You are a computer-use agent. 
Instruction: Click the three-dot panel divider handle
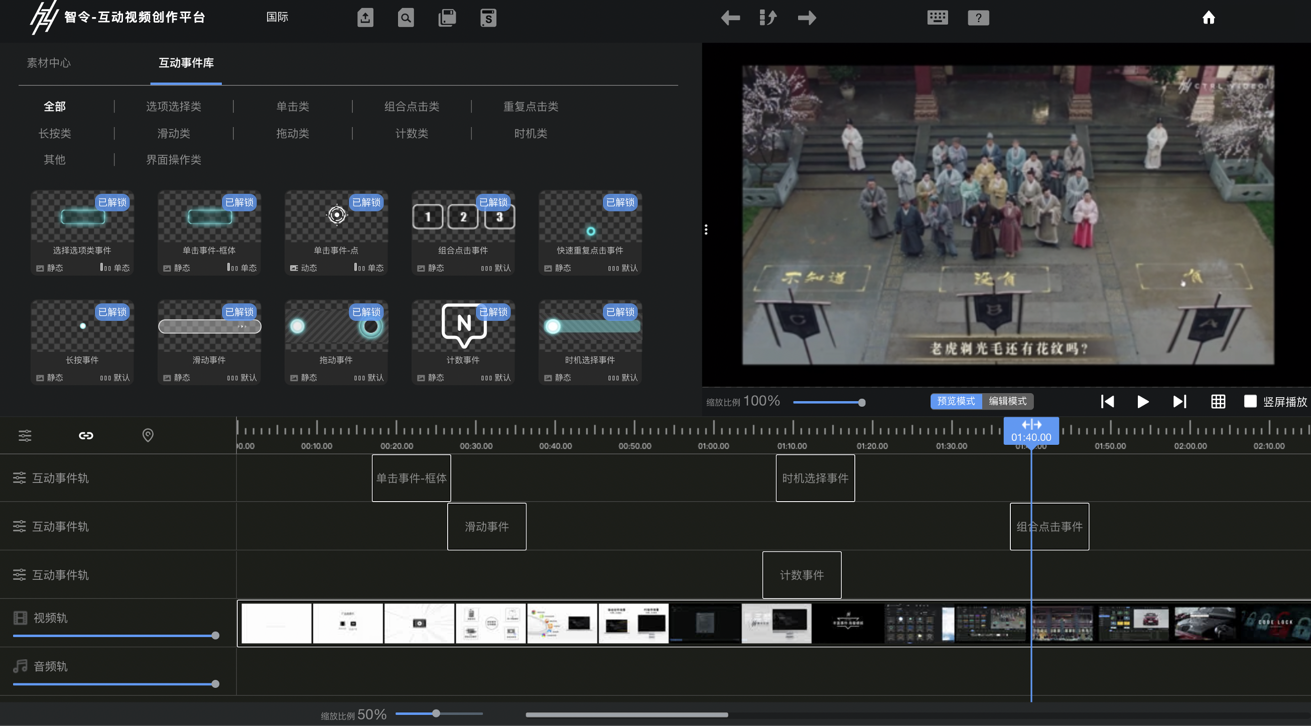pos(706,229)
